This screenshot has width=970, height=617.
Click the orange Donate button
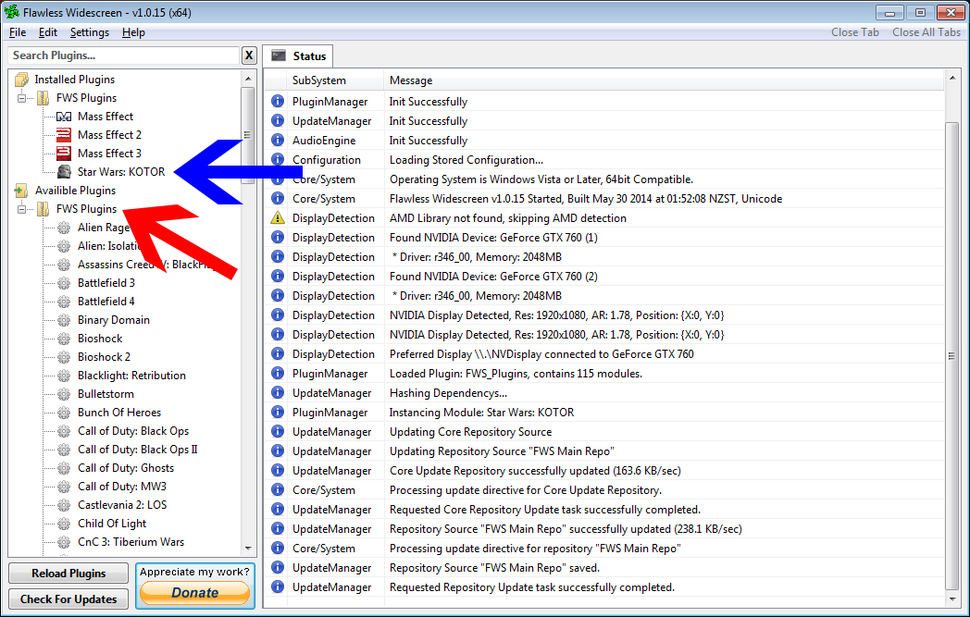195,592
